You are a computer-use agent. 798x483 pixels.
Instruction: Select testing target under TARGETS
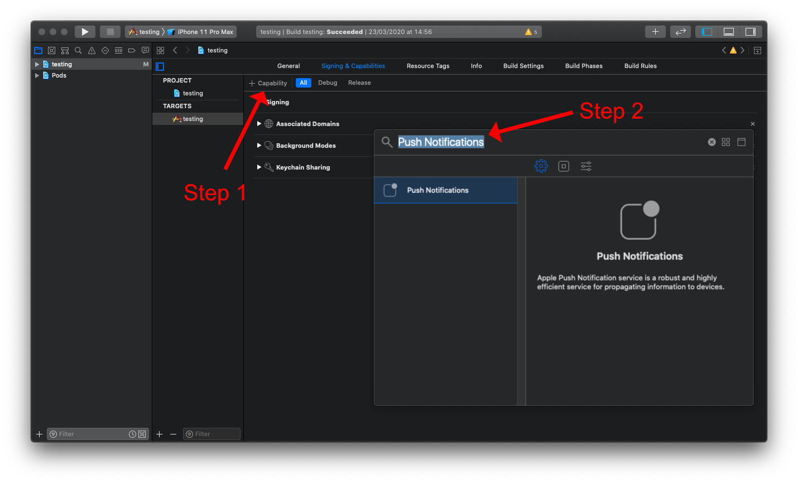[198, 119]
